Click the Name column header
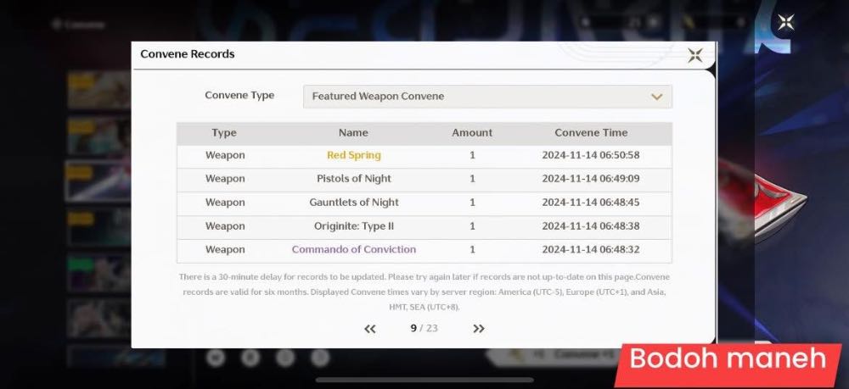Viewport: 849px width, 389px height. click(353, 133)
